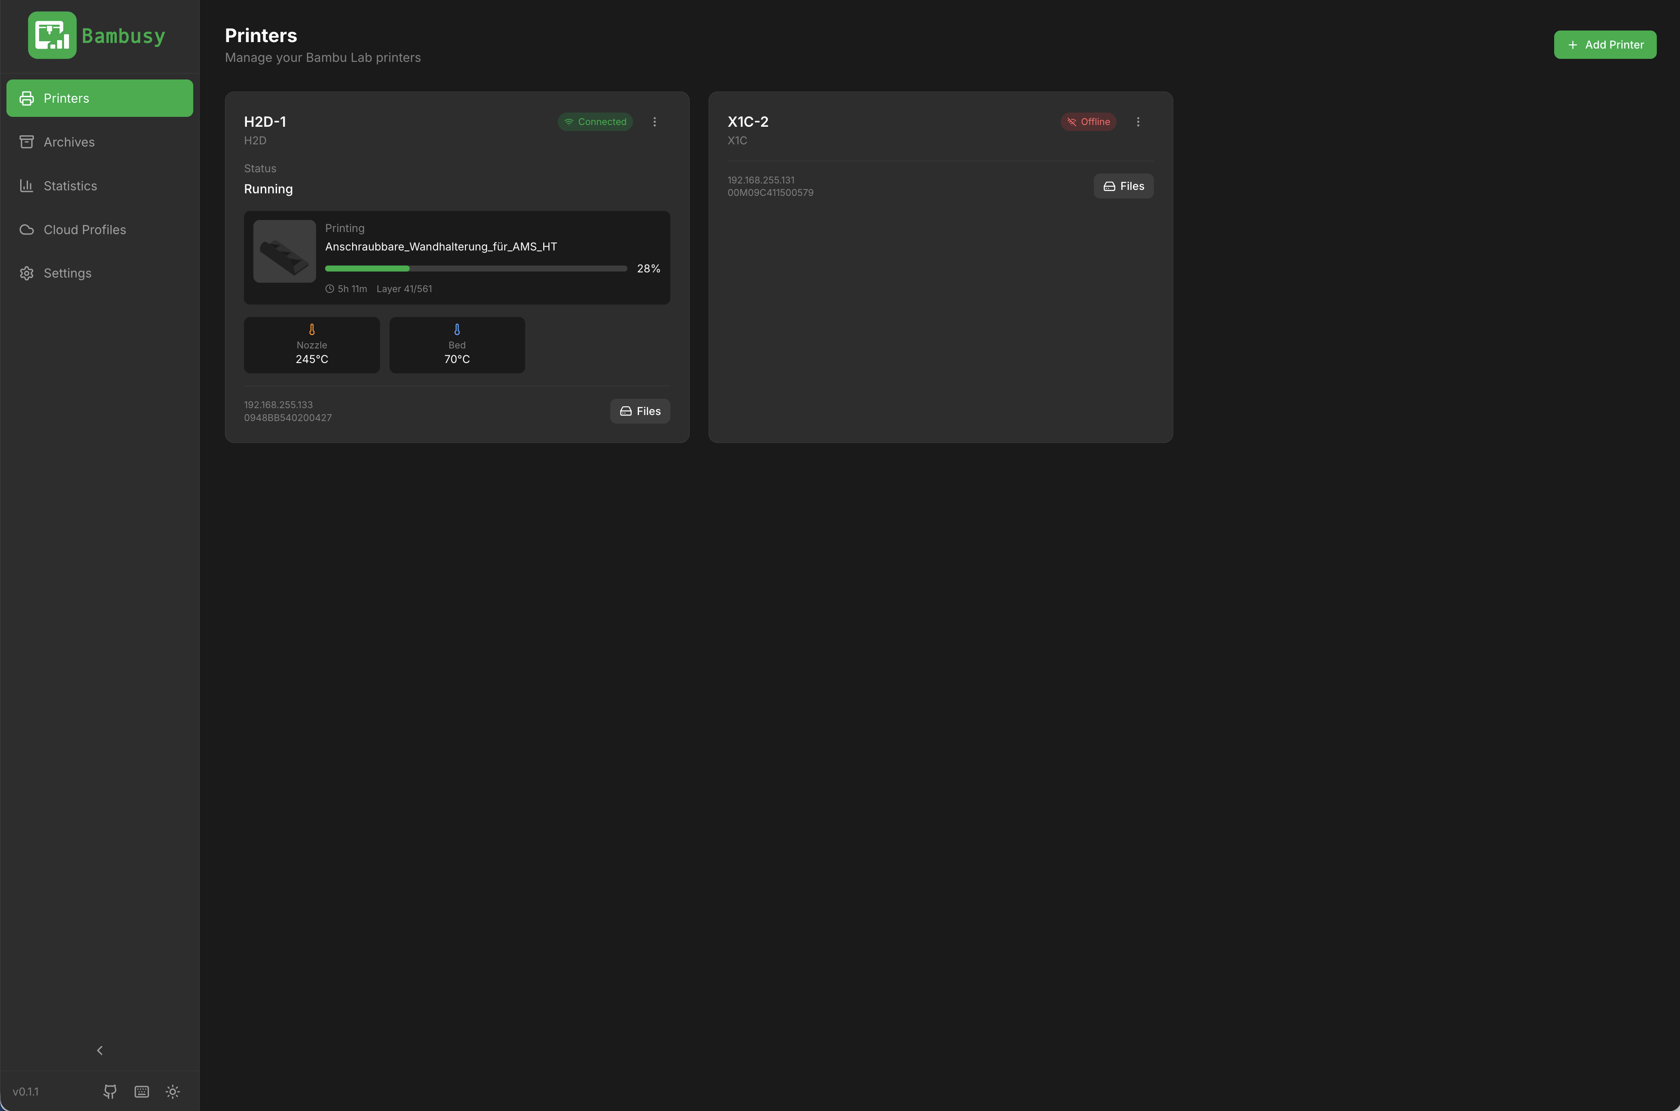The width and height of the screenshot is (1680, 1111).
Task: Click the Add Printer button
Action: [x=1605, y=45]
